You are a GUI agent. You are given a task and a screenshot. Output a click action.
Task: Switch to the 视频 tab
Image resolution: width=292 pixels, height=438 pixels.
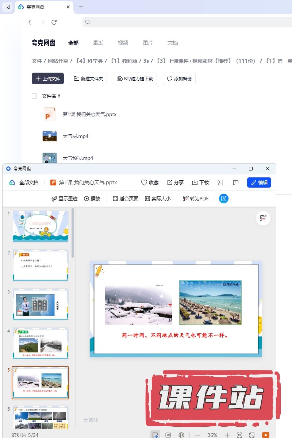point(123,43)
